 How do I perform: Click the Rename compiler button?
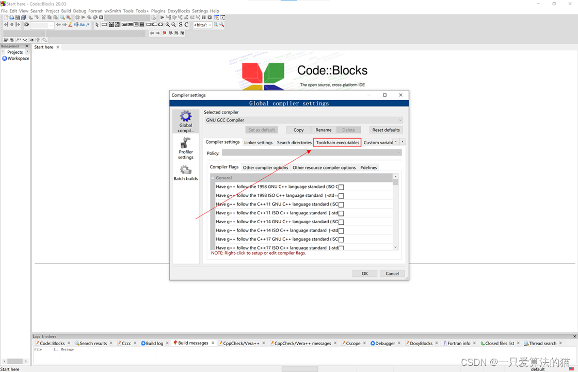323,130
